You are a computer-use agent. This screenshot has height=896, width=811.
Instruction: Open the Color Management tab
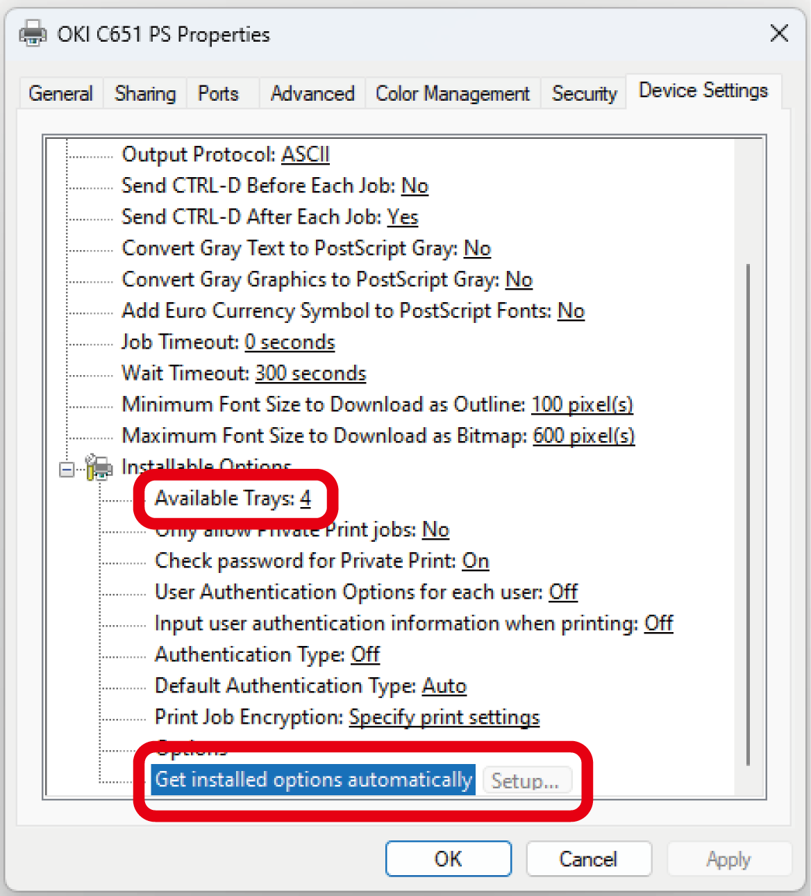[x=452, y=94]
